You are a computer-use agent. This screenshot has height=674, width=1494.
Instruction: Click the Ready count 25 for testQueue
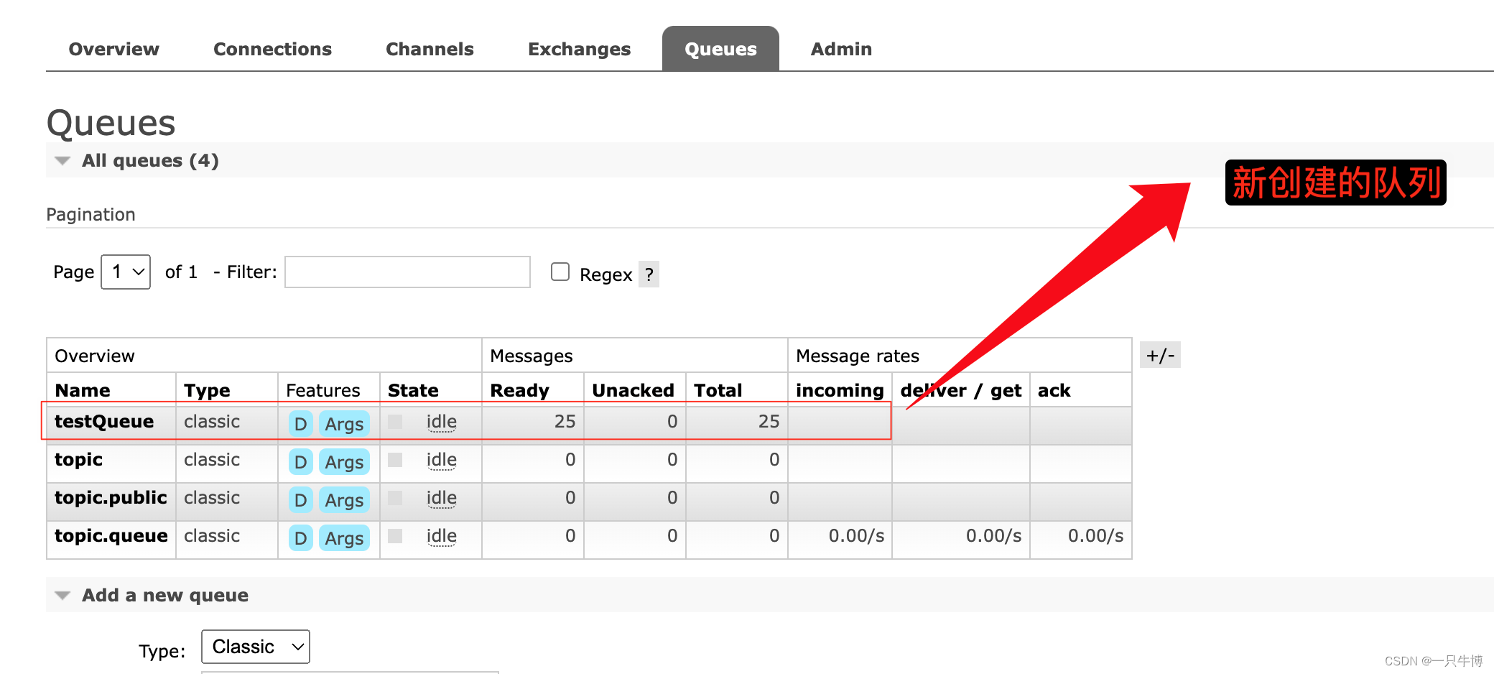tap(565, 421)
